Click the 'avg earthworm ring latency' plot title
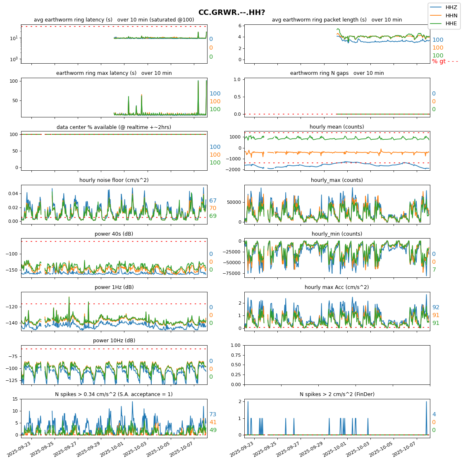 click(x=114, y=20)
